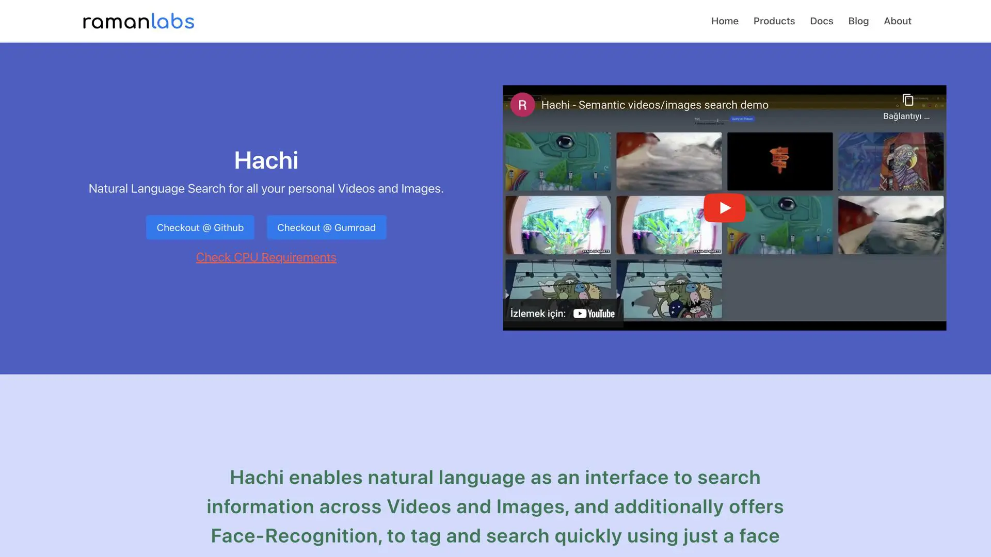Play the Hachi demo video

[724, 208]
